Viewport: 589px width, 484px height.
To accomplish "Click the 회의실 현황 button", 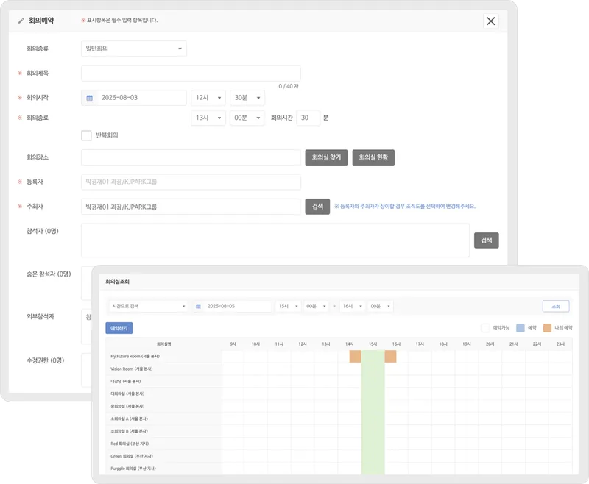I will 373,157.
